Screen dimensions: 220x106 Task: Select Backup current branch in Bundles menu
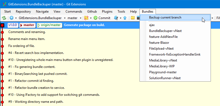click(175, 17)
